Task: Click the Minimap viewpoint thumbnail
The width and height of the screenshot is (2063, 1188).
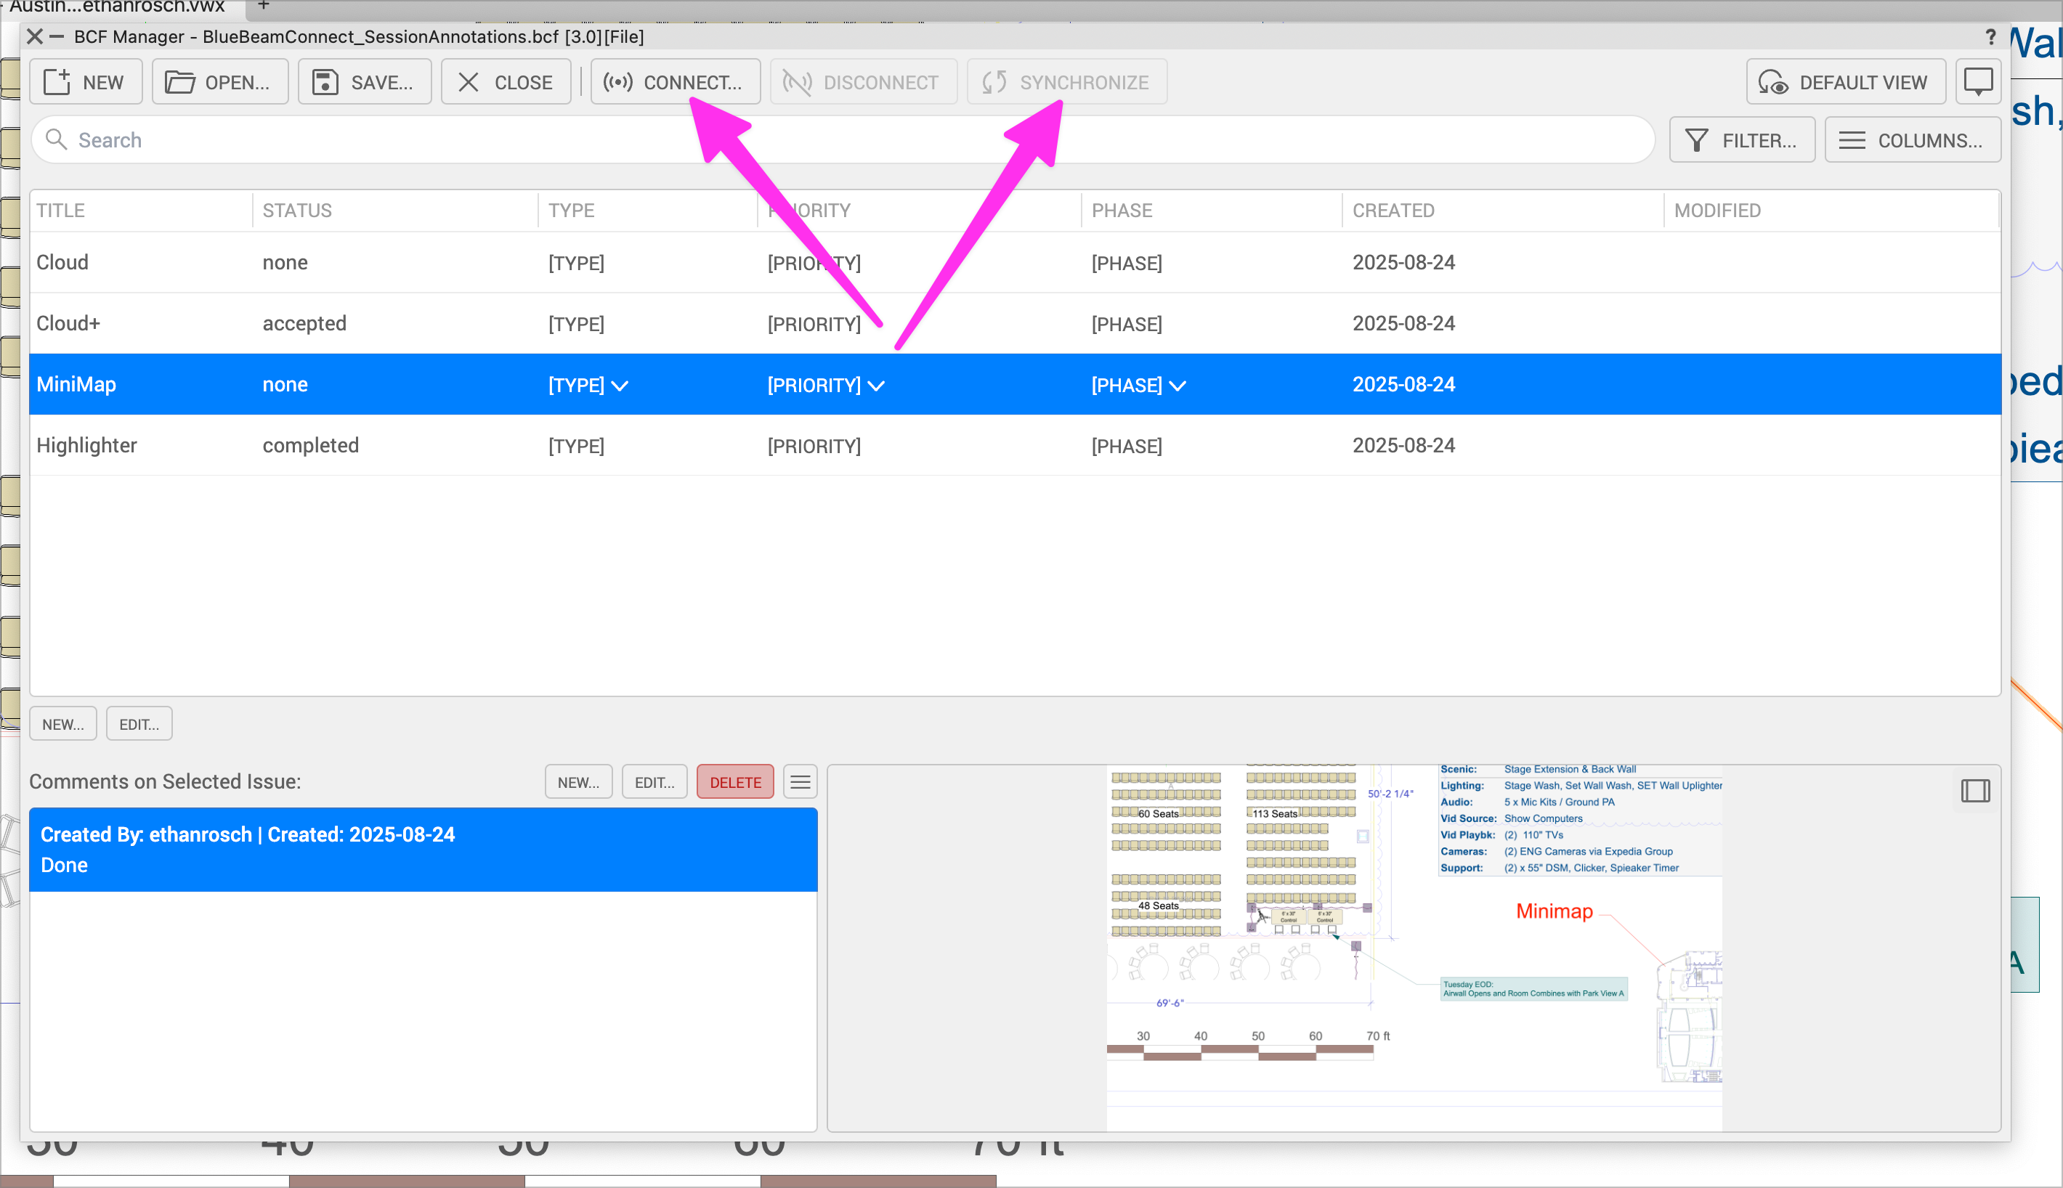Action: [x=1414, y=946]
